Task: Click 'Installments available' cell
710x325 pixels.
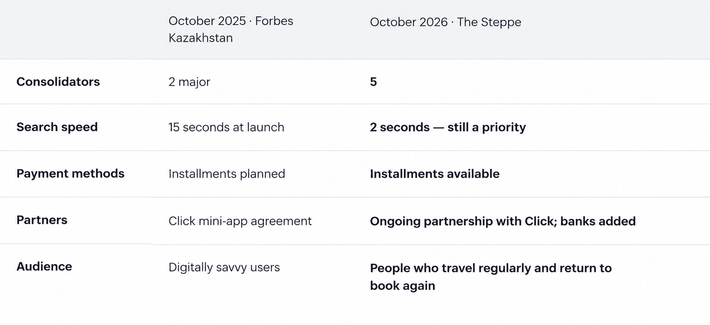Action: point(434,174)
